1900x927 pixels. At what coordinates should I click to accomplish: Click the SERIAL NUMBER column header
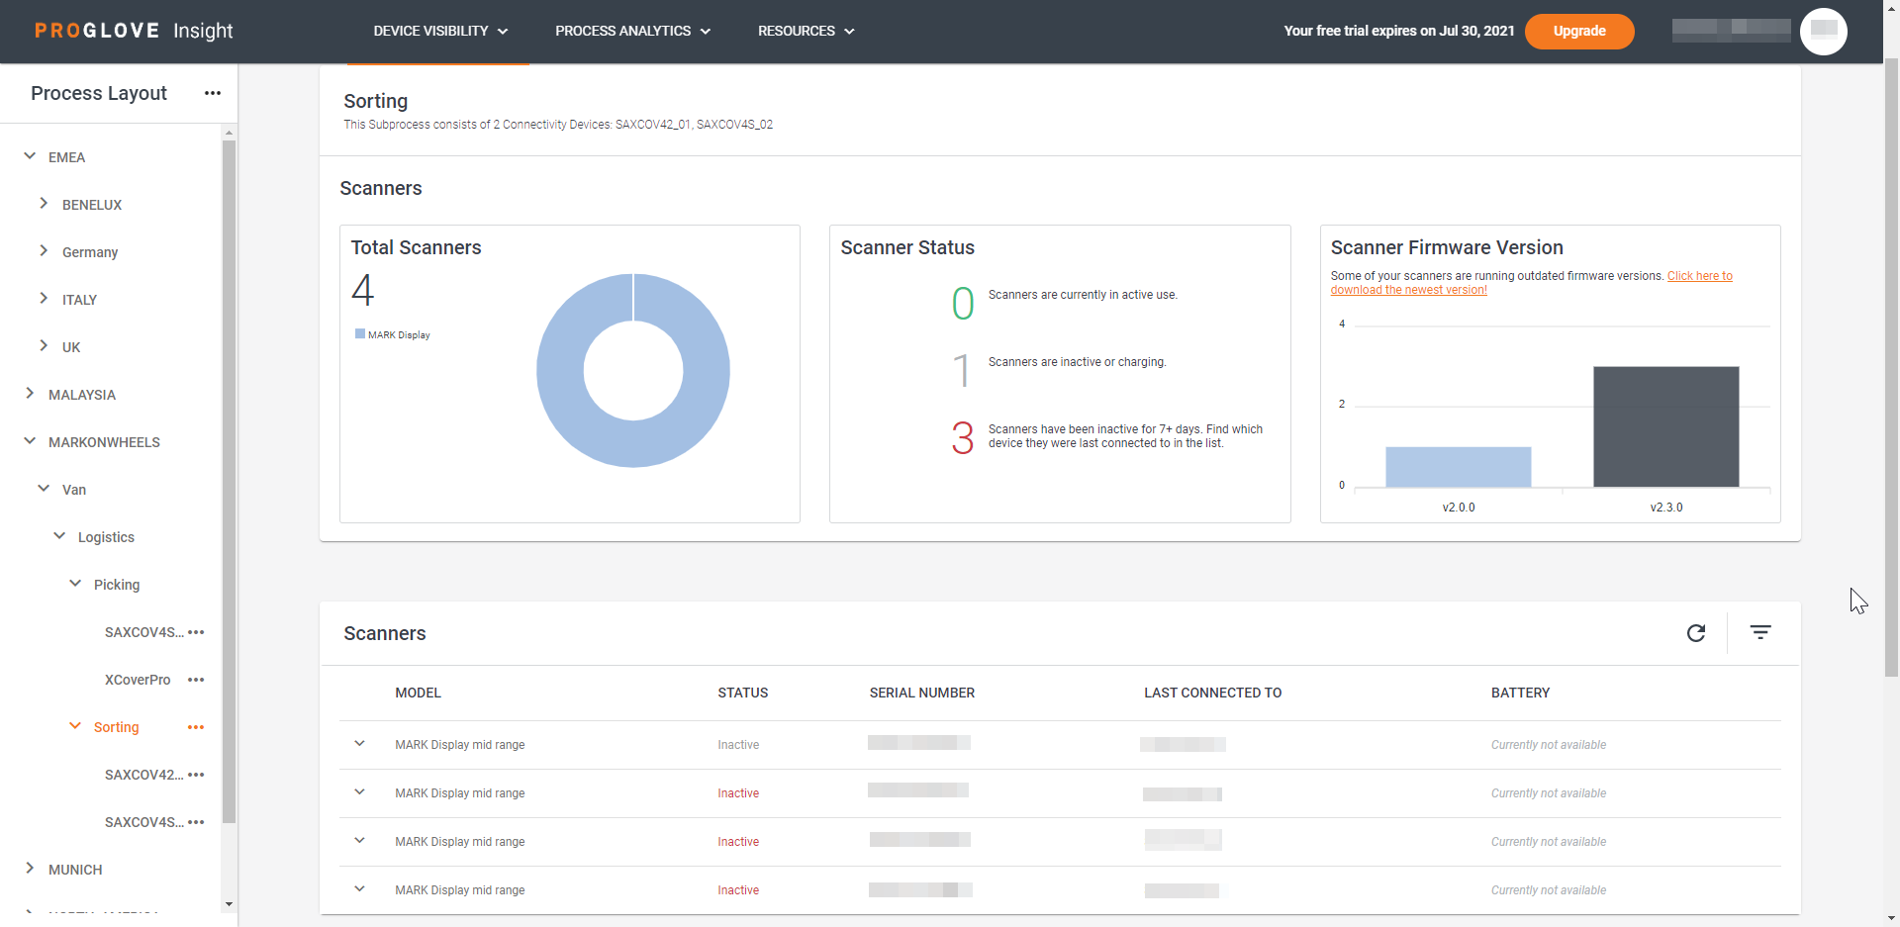[x=922, y=693]
